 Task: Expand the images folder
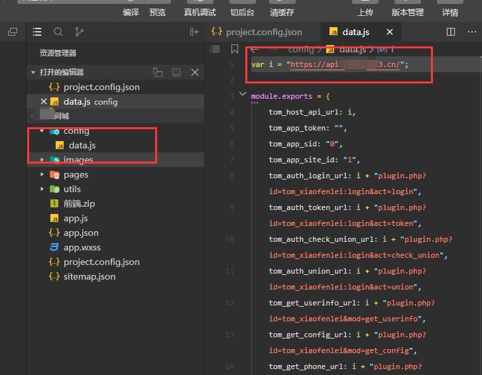point(42,160)
